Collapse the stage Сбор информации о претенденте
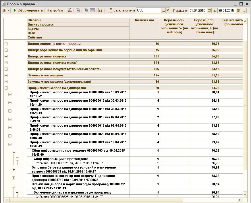The width and height of the screenshot is (251, 203). [18, 159]
